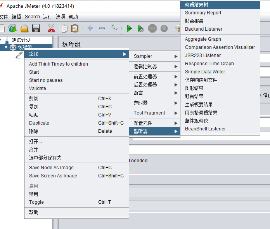This screenshot has height=229, width=270.
Task: Click the Save floppy disk icon
Action: tap(36, 28)
